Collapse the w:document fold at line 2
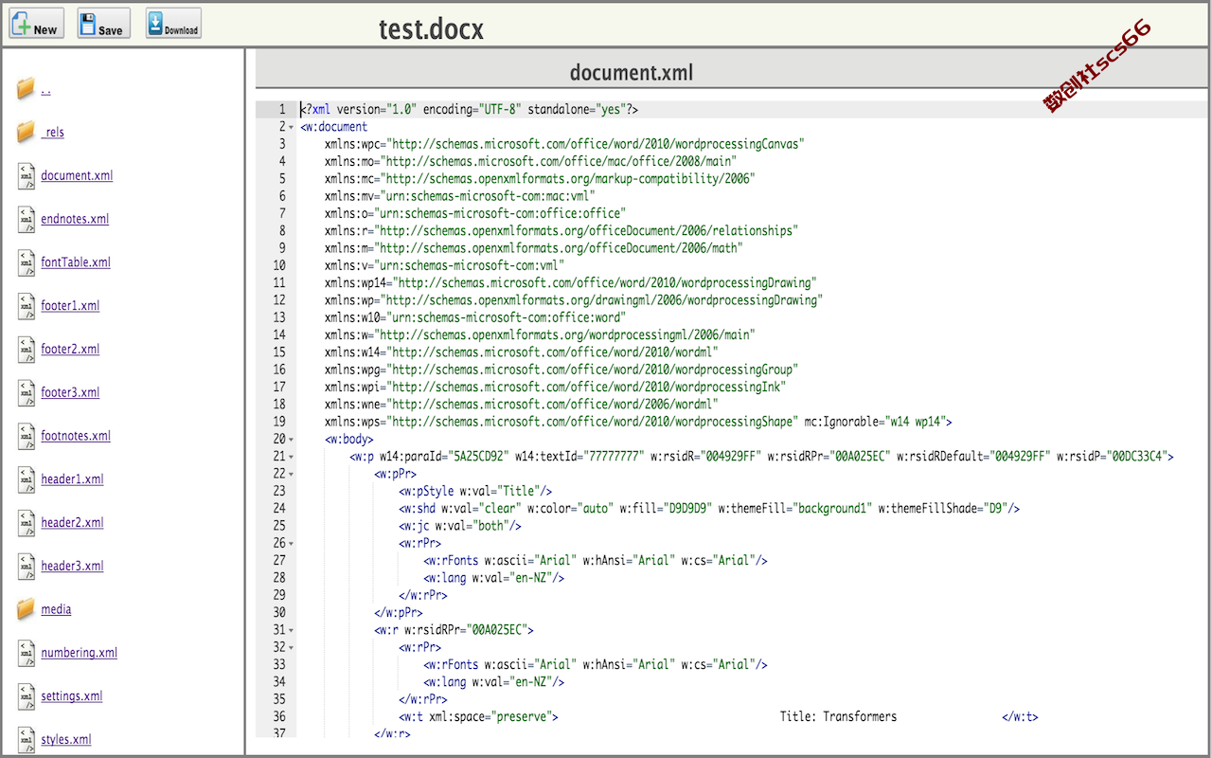Screen dimensions: 1212x758 pyautogui.click(x=291, y=127)
